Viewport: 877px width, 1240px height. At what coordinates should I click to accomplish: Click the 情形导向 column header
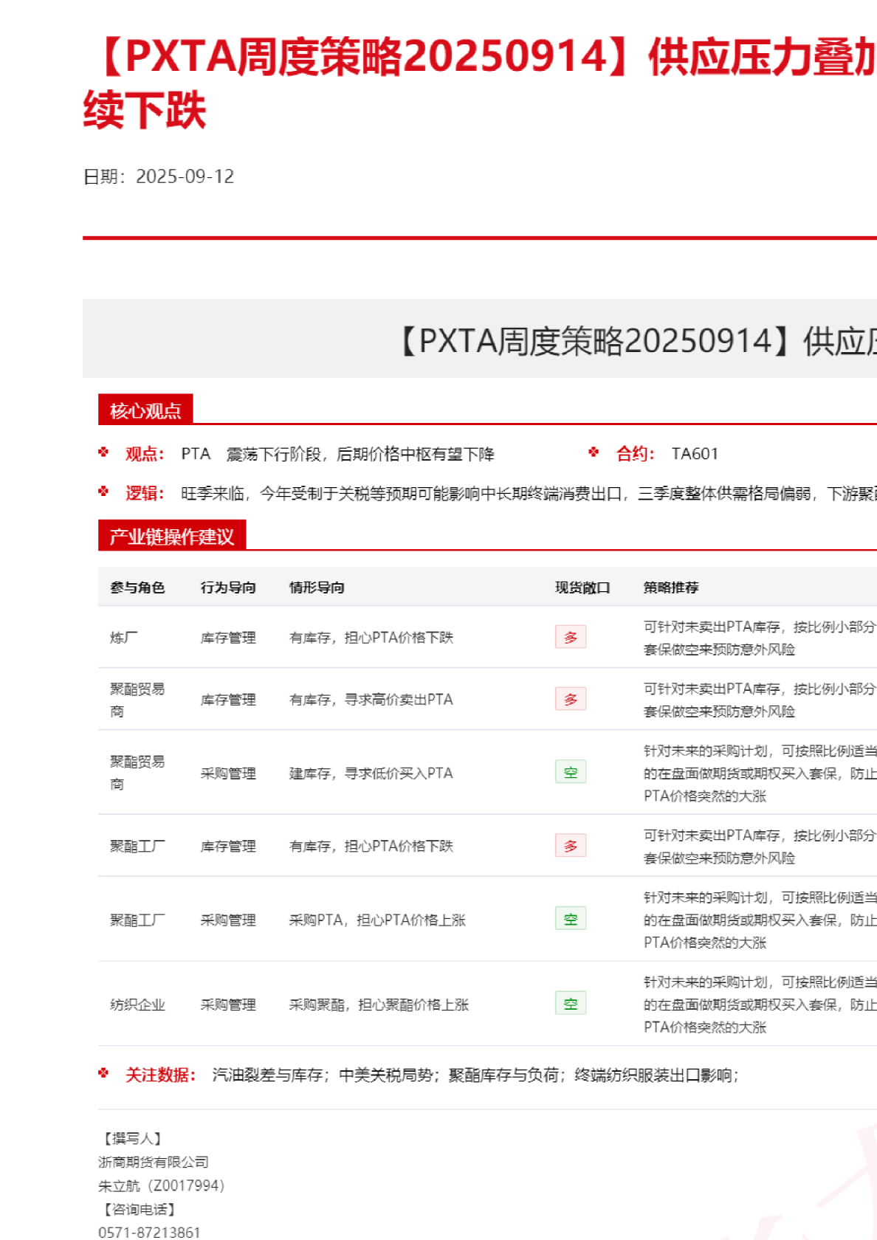(317, 588)
